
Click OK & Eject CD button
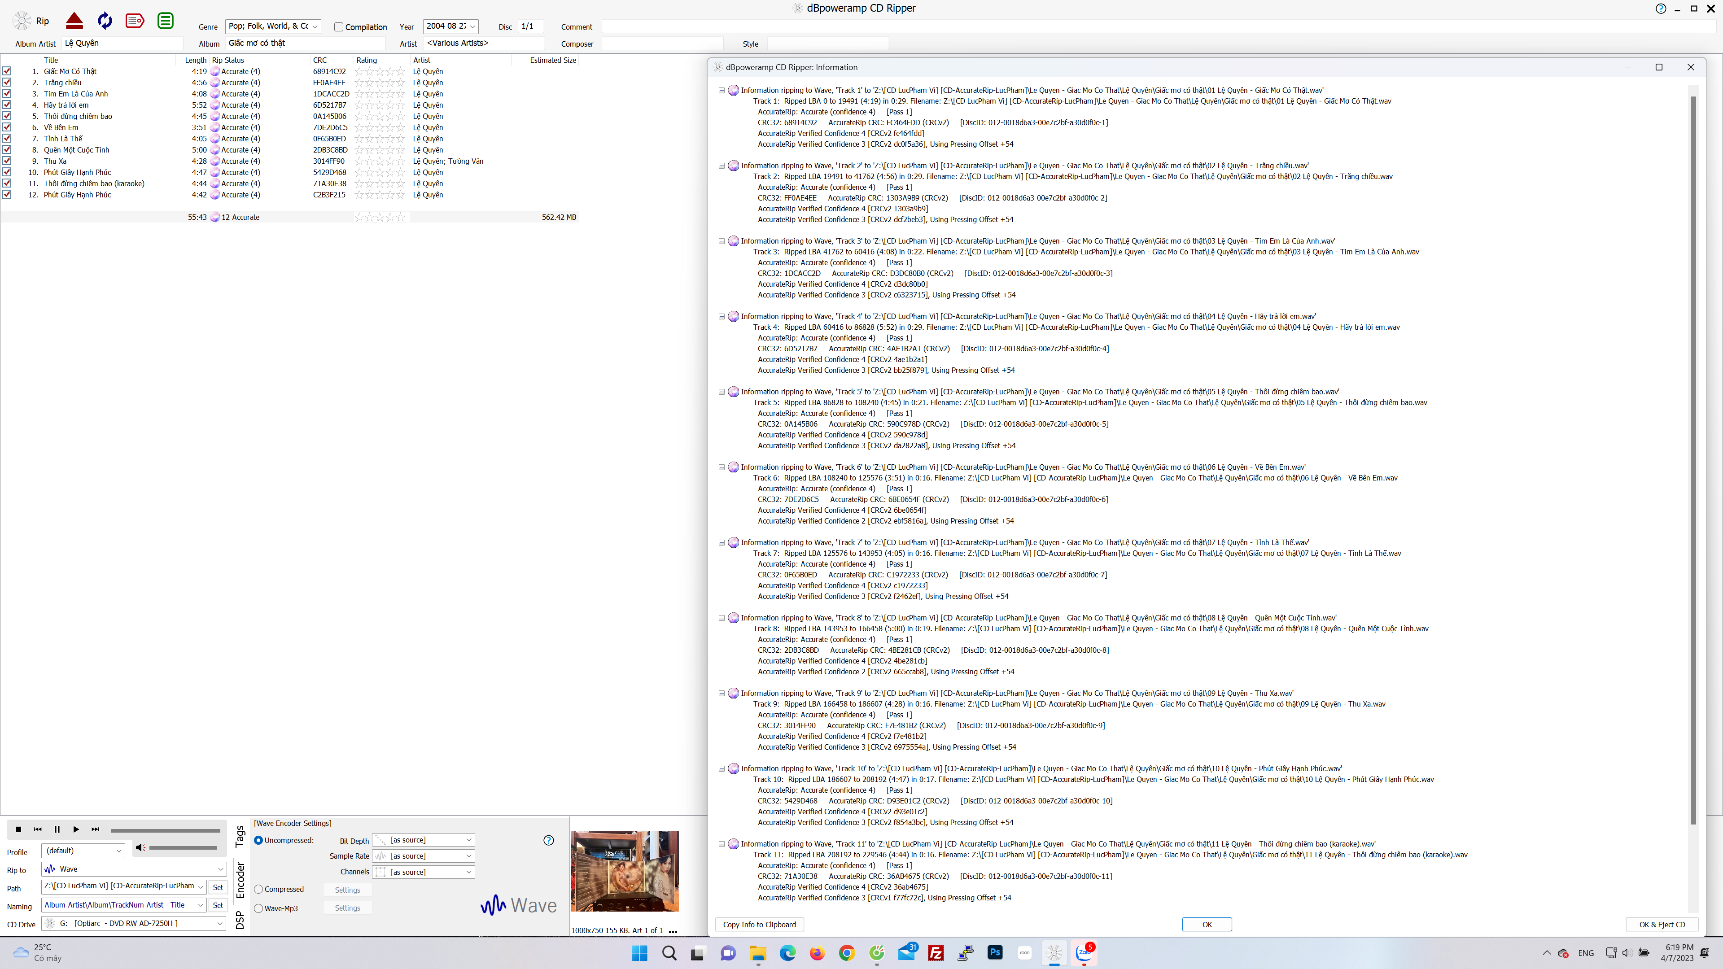1662,925
